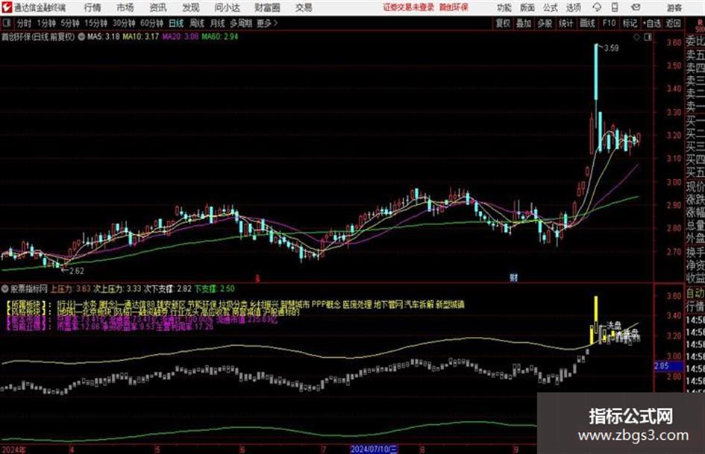Open the F10 company info button
This screenshot has height=454, width=705.
609,23
